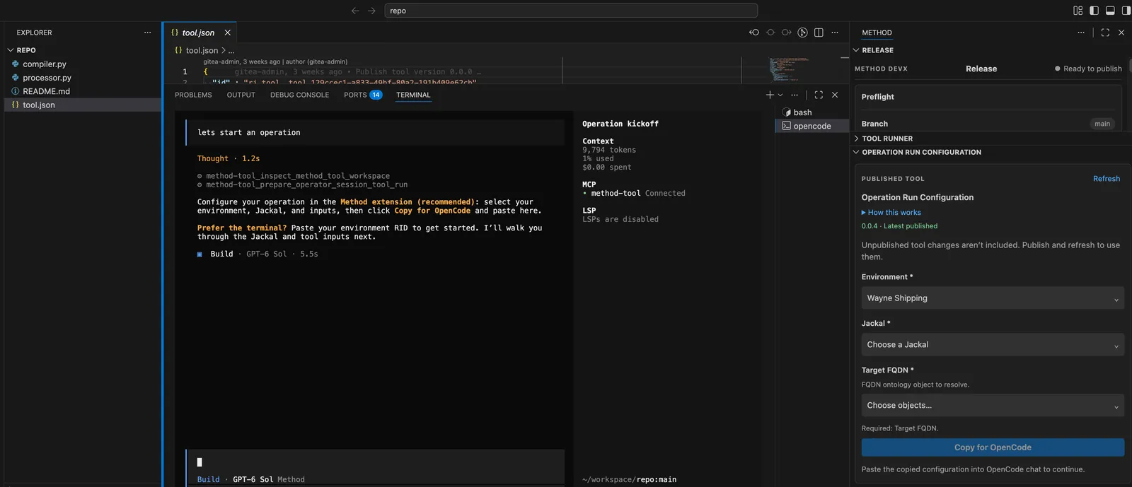Open the new terminal launch profile dropdown
Screen dimensions: 1132x487
tap(780, 95)
